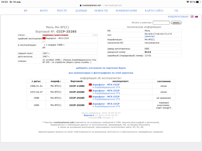The image size is (202, 151).
Task: Select the СССР-11085 tail number cell
Action: tap(77, 86)
